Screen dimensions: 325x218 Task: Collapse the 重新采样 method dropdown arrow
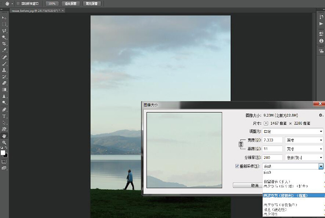(321, 166)
